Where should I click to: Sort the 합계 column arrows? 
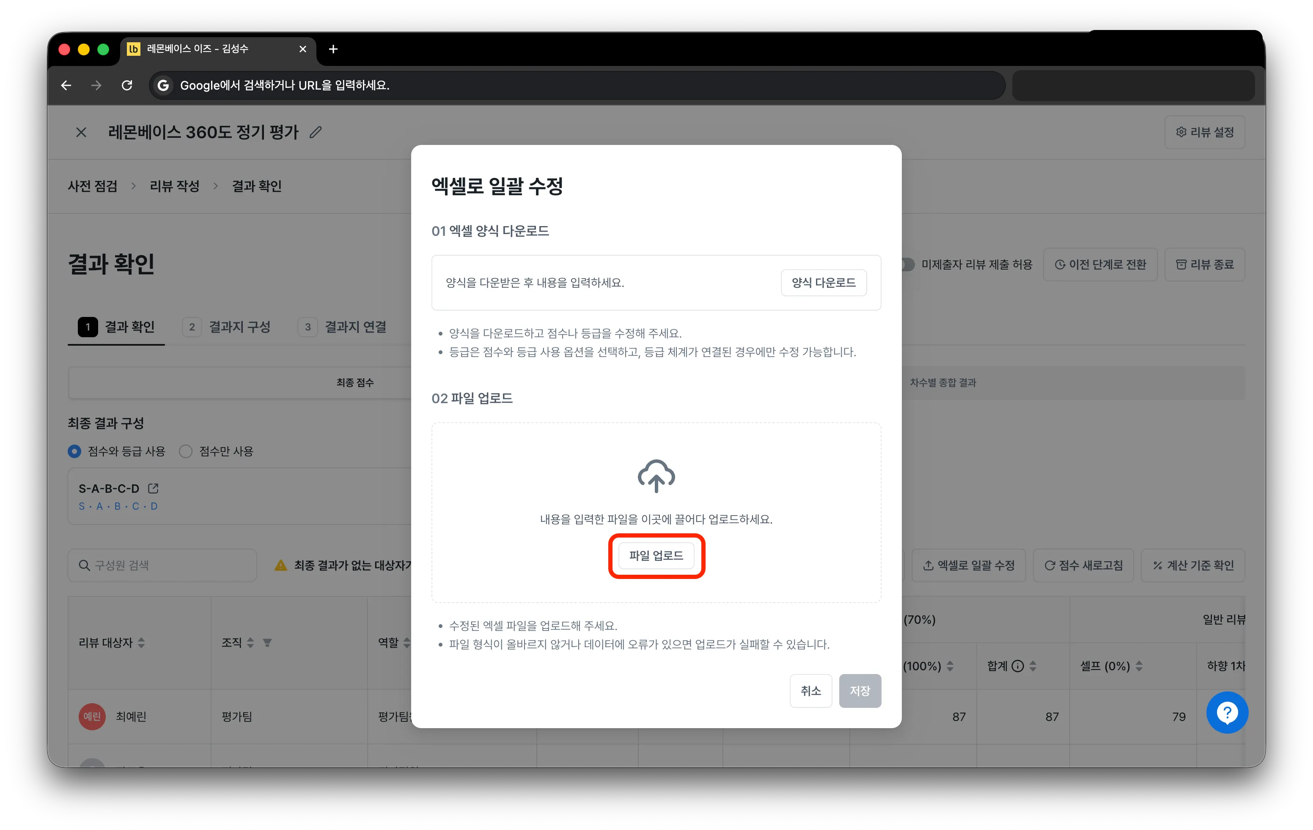coord(1033,666)
